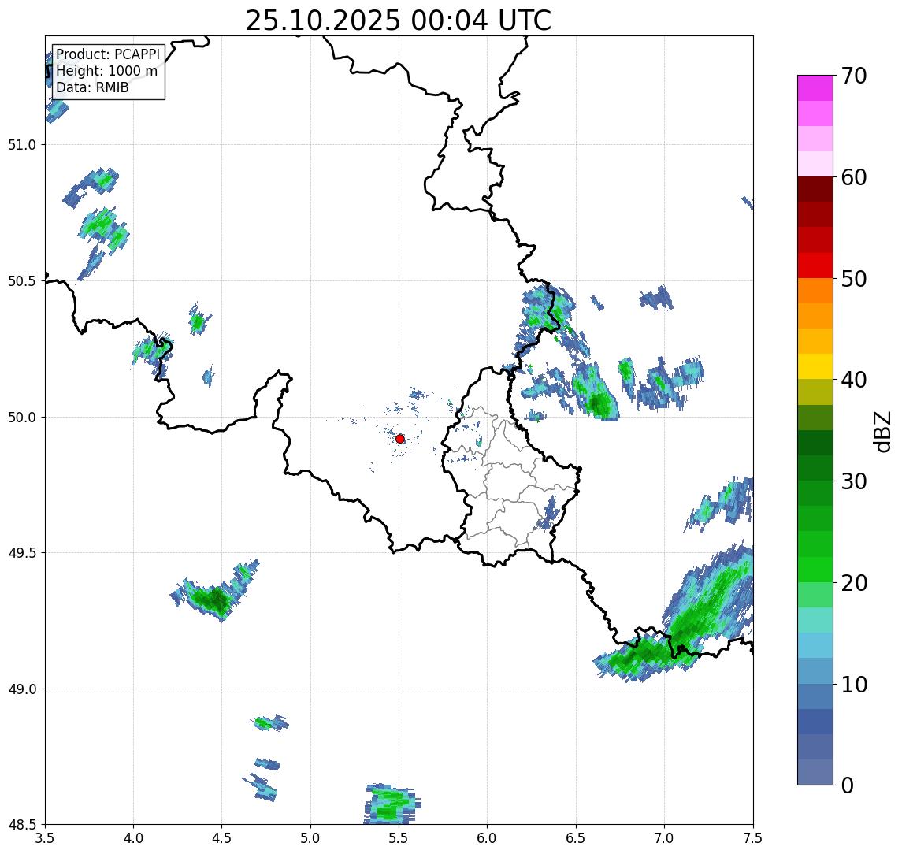Click the dark red colorbar swatch below 60
This screenshot has height=854, width=902.
tap(815, 189)
